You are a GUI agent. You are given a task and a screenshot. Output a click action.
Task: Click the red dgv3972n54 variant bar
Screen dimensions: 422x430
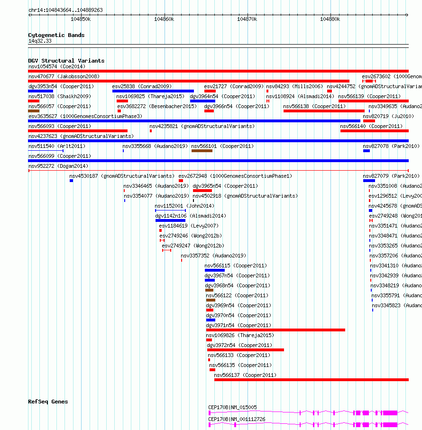pos(246,350)
